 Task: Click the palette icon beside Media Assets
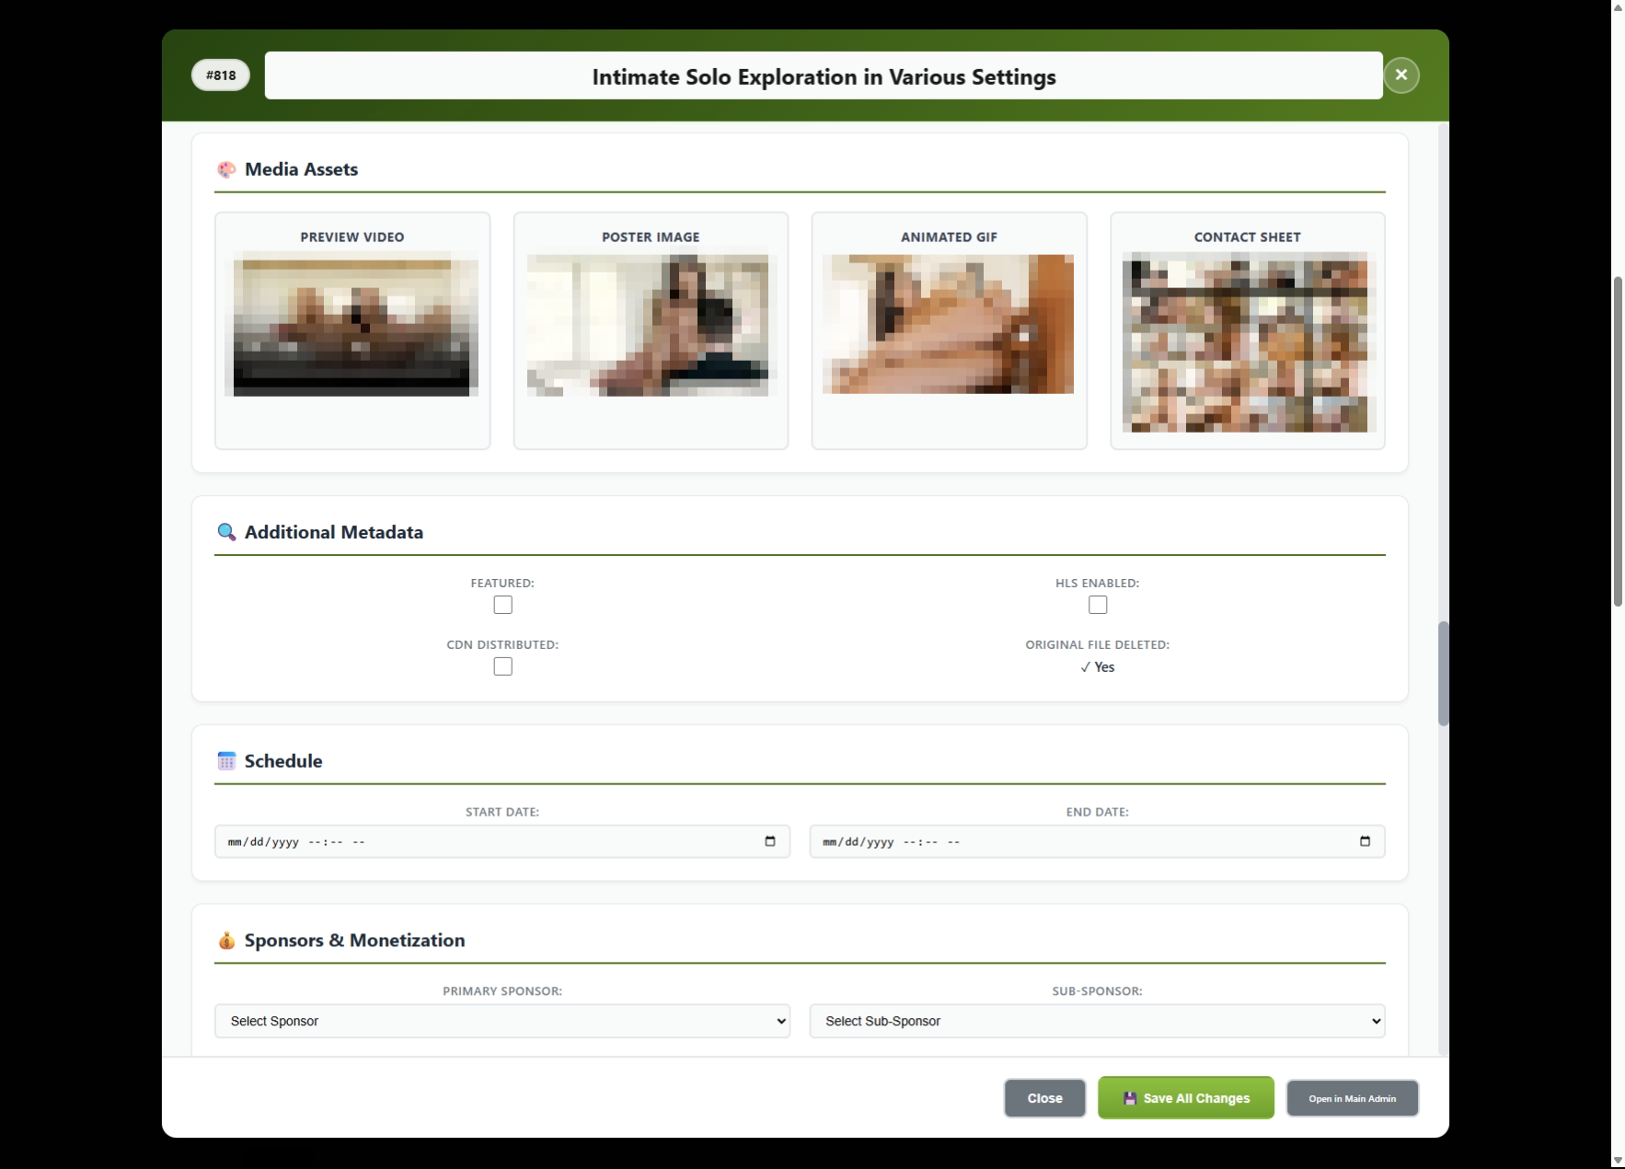coord(226,169)
